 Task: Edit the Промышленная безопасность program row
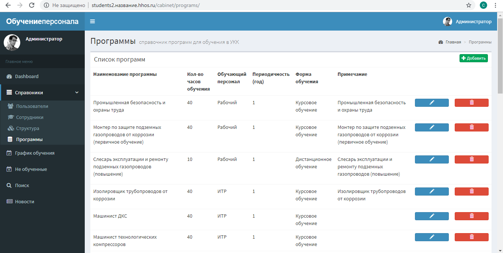point(432,103)
